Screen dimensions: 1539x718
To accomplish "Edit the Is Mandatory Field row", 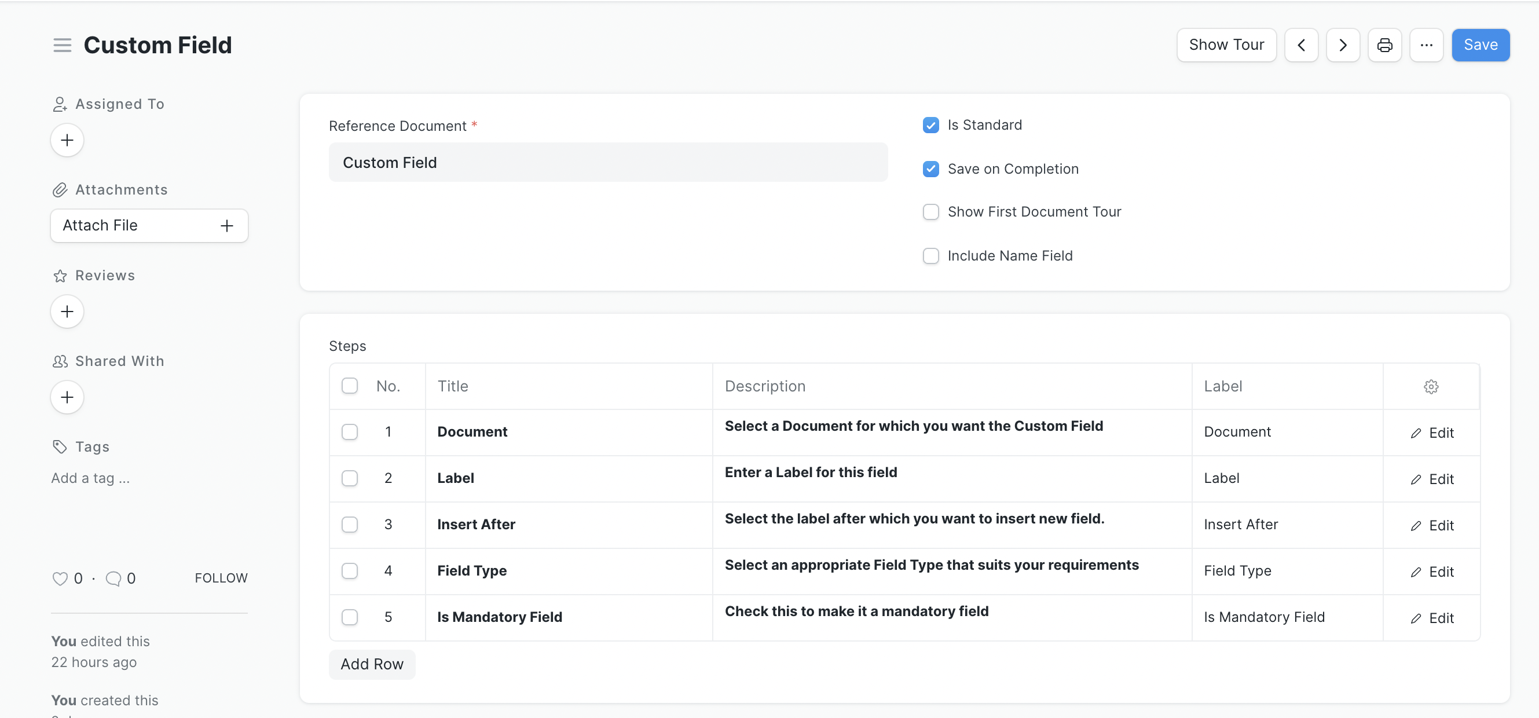I will pos(1432,618).
